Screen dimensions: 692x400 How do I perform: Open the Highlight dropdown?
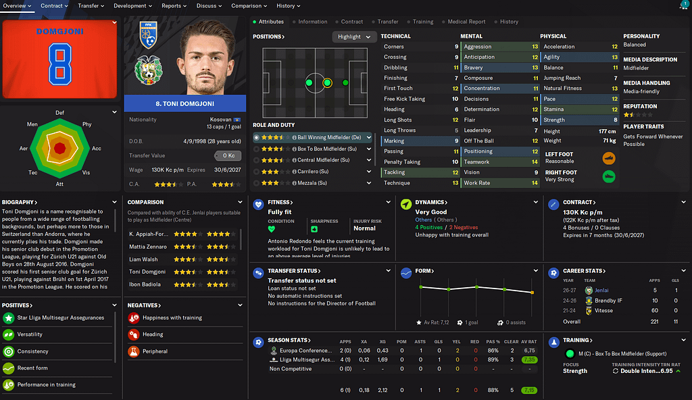354,36
